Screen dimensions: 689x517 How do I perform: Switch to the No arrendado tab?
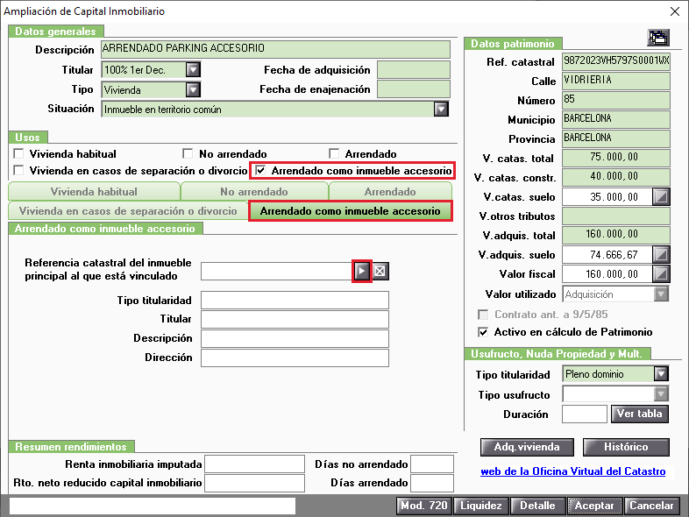254,192
